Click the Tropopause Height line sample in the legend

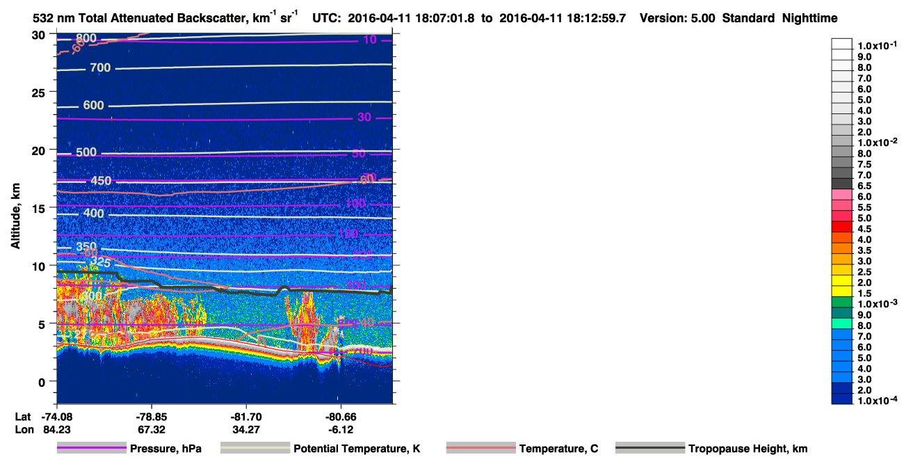tap(649, 448)
